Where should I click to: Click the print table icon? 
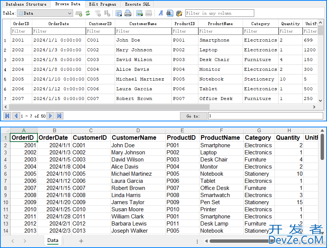(x=128, y=13)
